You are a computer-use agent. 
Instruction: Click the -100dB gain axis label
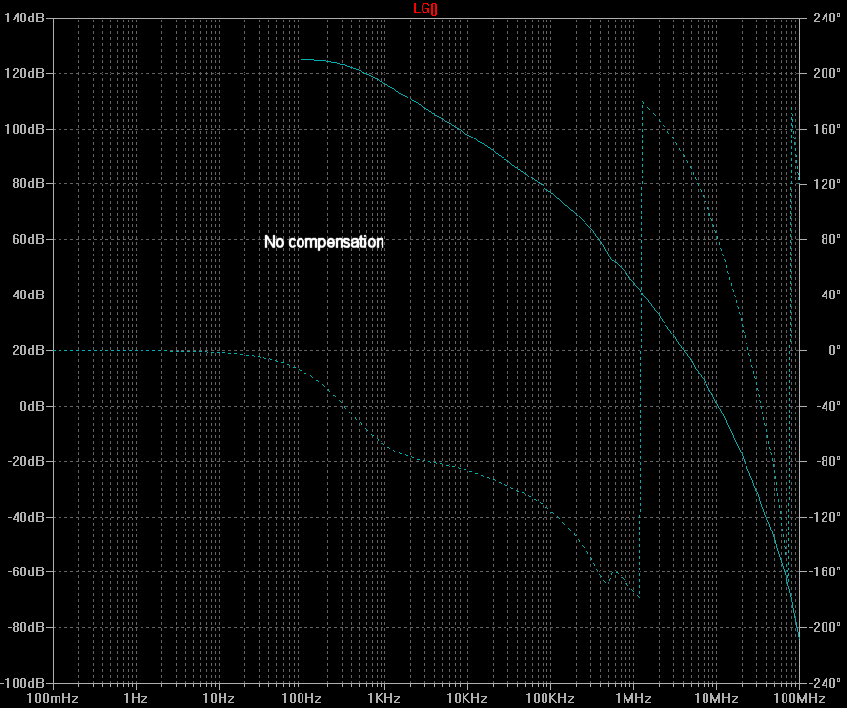pyautogui.click(x=22, y=684)
